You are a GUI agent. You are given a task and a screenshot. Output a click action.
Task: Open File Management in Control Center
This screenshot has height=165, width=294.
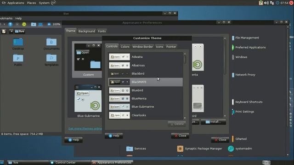click(245, 38)
